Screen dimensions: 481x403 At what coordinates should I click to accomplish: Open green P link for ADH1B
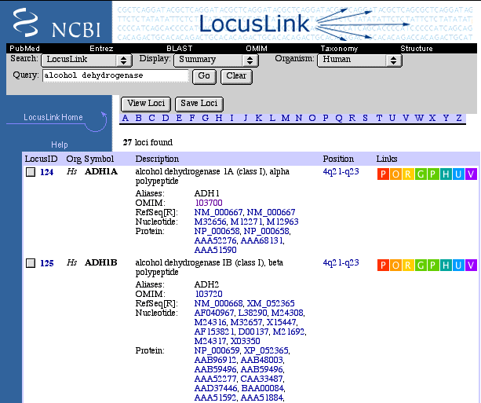(433, 265)
